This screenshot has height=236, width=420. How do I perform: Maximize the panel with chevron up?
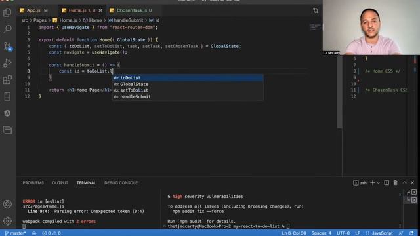404,183
